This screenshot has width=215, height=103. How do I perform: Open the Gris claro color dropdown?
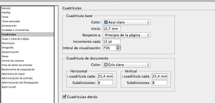point(126,65)
